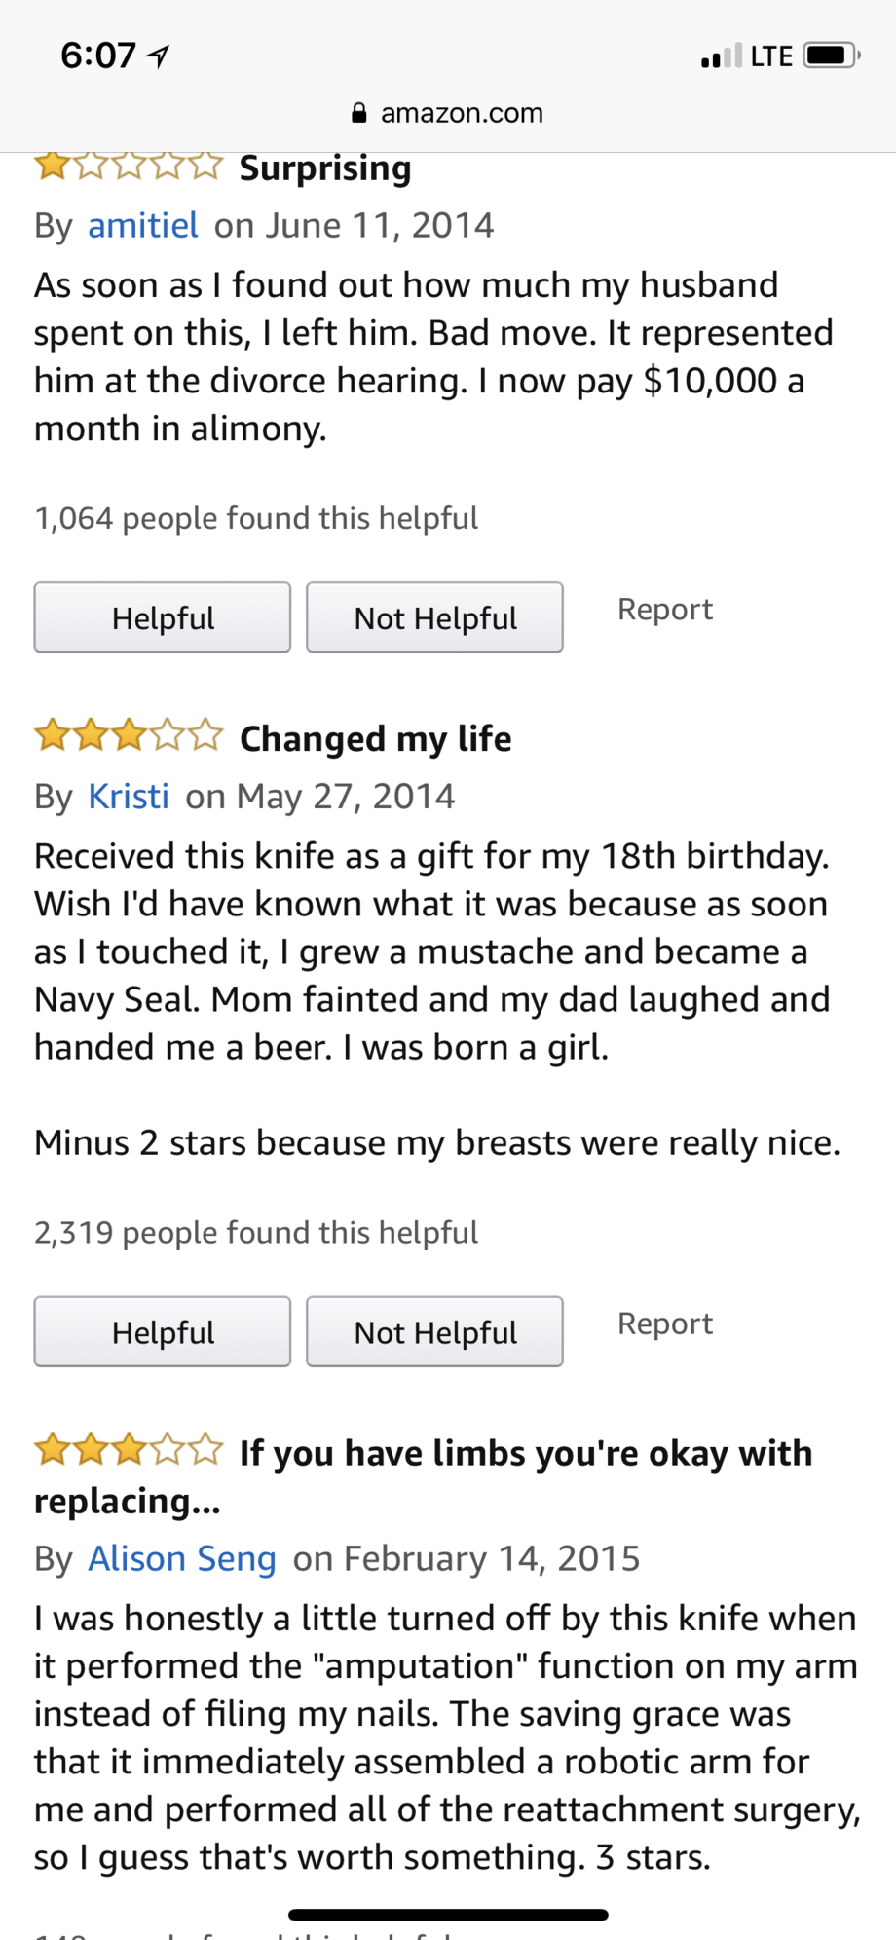This screenshot has width=896, height=1940.
Task: Tap the one-star rating on Surprising review
Action: (129, 167)
